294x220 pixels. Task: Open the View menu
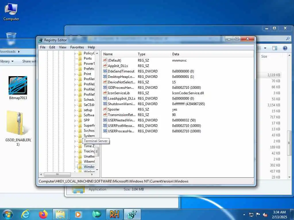pyautogui.click(x=63, y=47)
